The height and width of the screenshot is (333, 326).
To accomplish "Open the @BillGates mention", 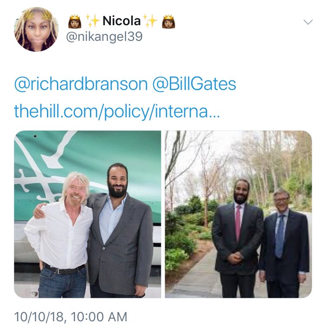I will click(x=194, y=84).
